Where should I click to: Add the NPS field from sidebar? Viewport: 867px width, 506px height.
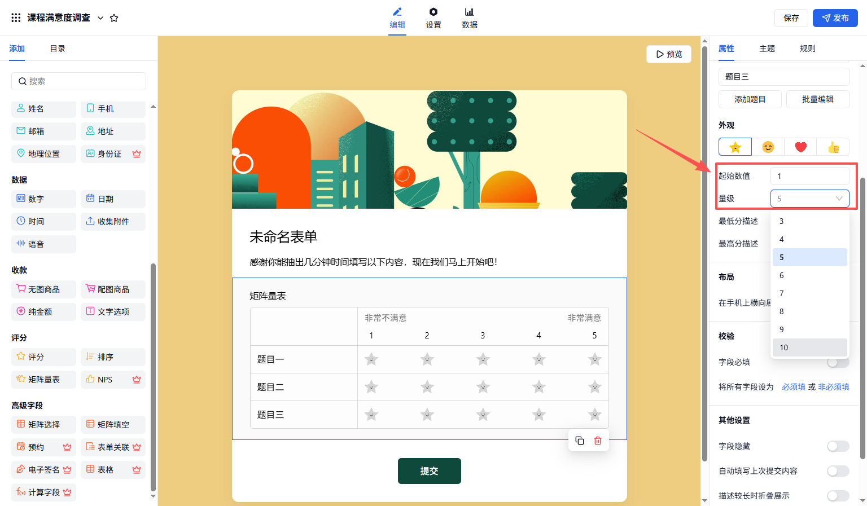click(x=113, y=380)
